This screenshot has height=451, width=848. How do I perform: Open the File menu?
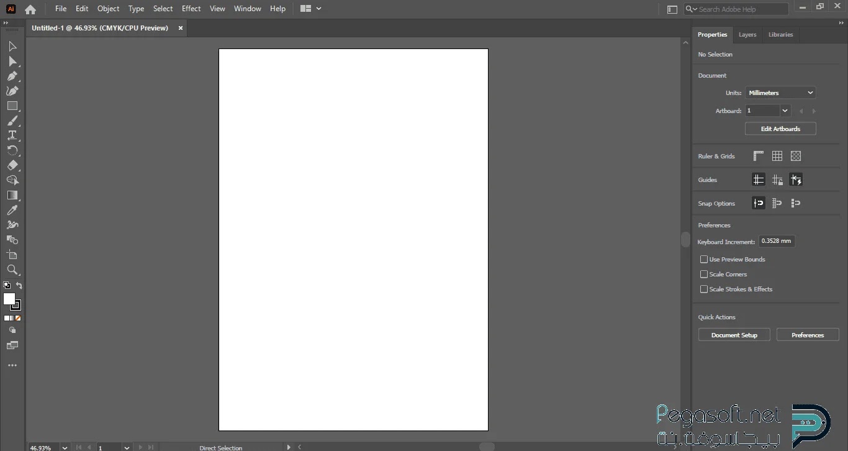[x=61, y=9]
